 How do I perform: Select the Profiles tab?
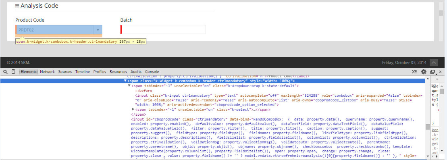[x=100, y=72]
